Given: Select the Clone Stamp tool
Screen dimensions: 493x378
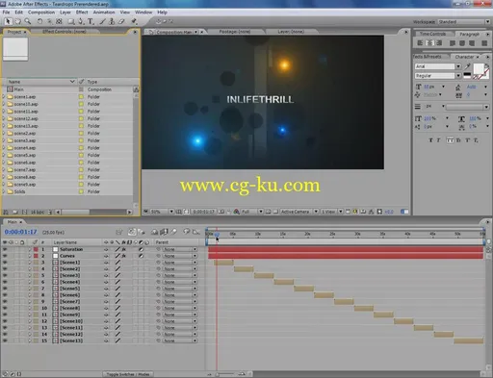Looking at the screenshot, I should click(x=112, y=21).
